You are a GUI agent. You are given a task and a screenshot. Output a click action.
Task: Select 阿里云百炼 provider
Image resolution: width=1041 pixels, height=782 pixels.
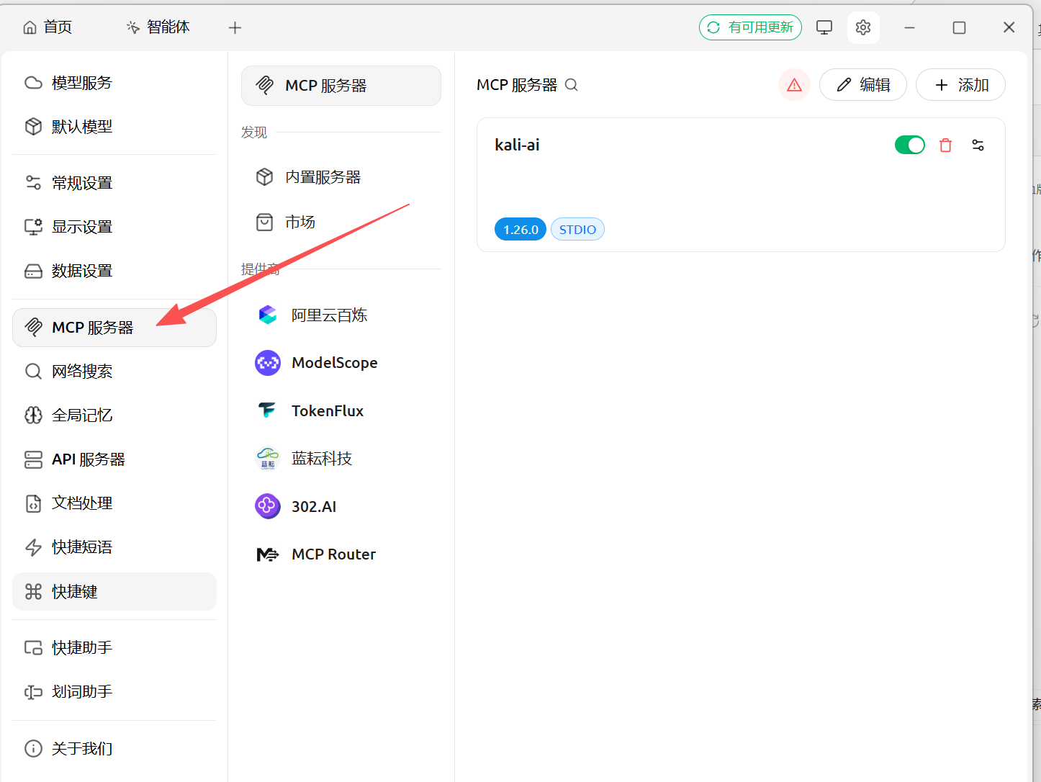(341, 315)
